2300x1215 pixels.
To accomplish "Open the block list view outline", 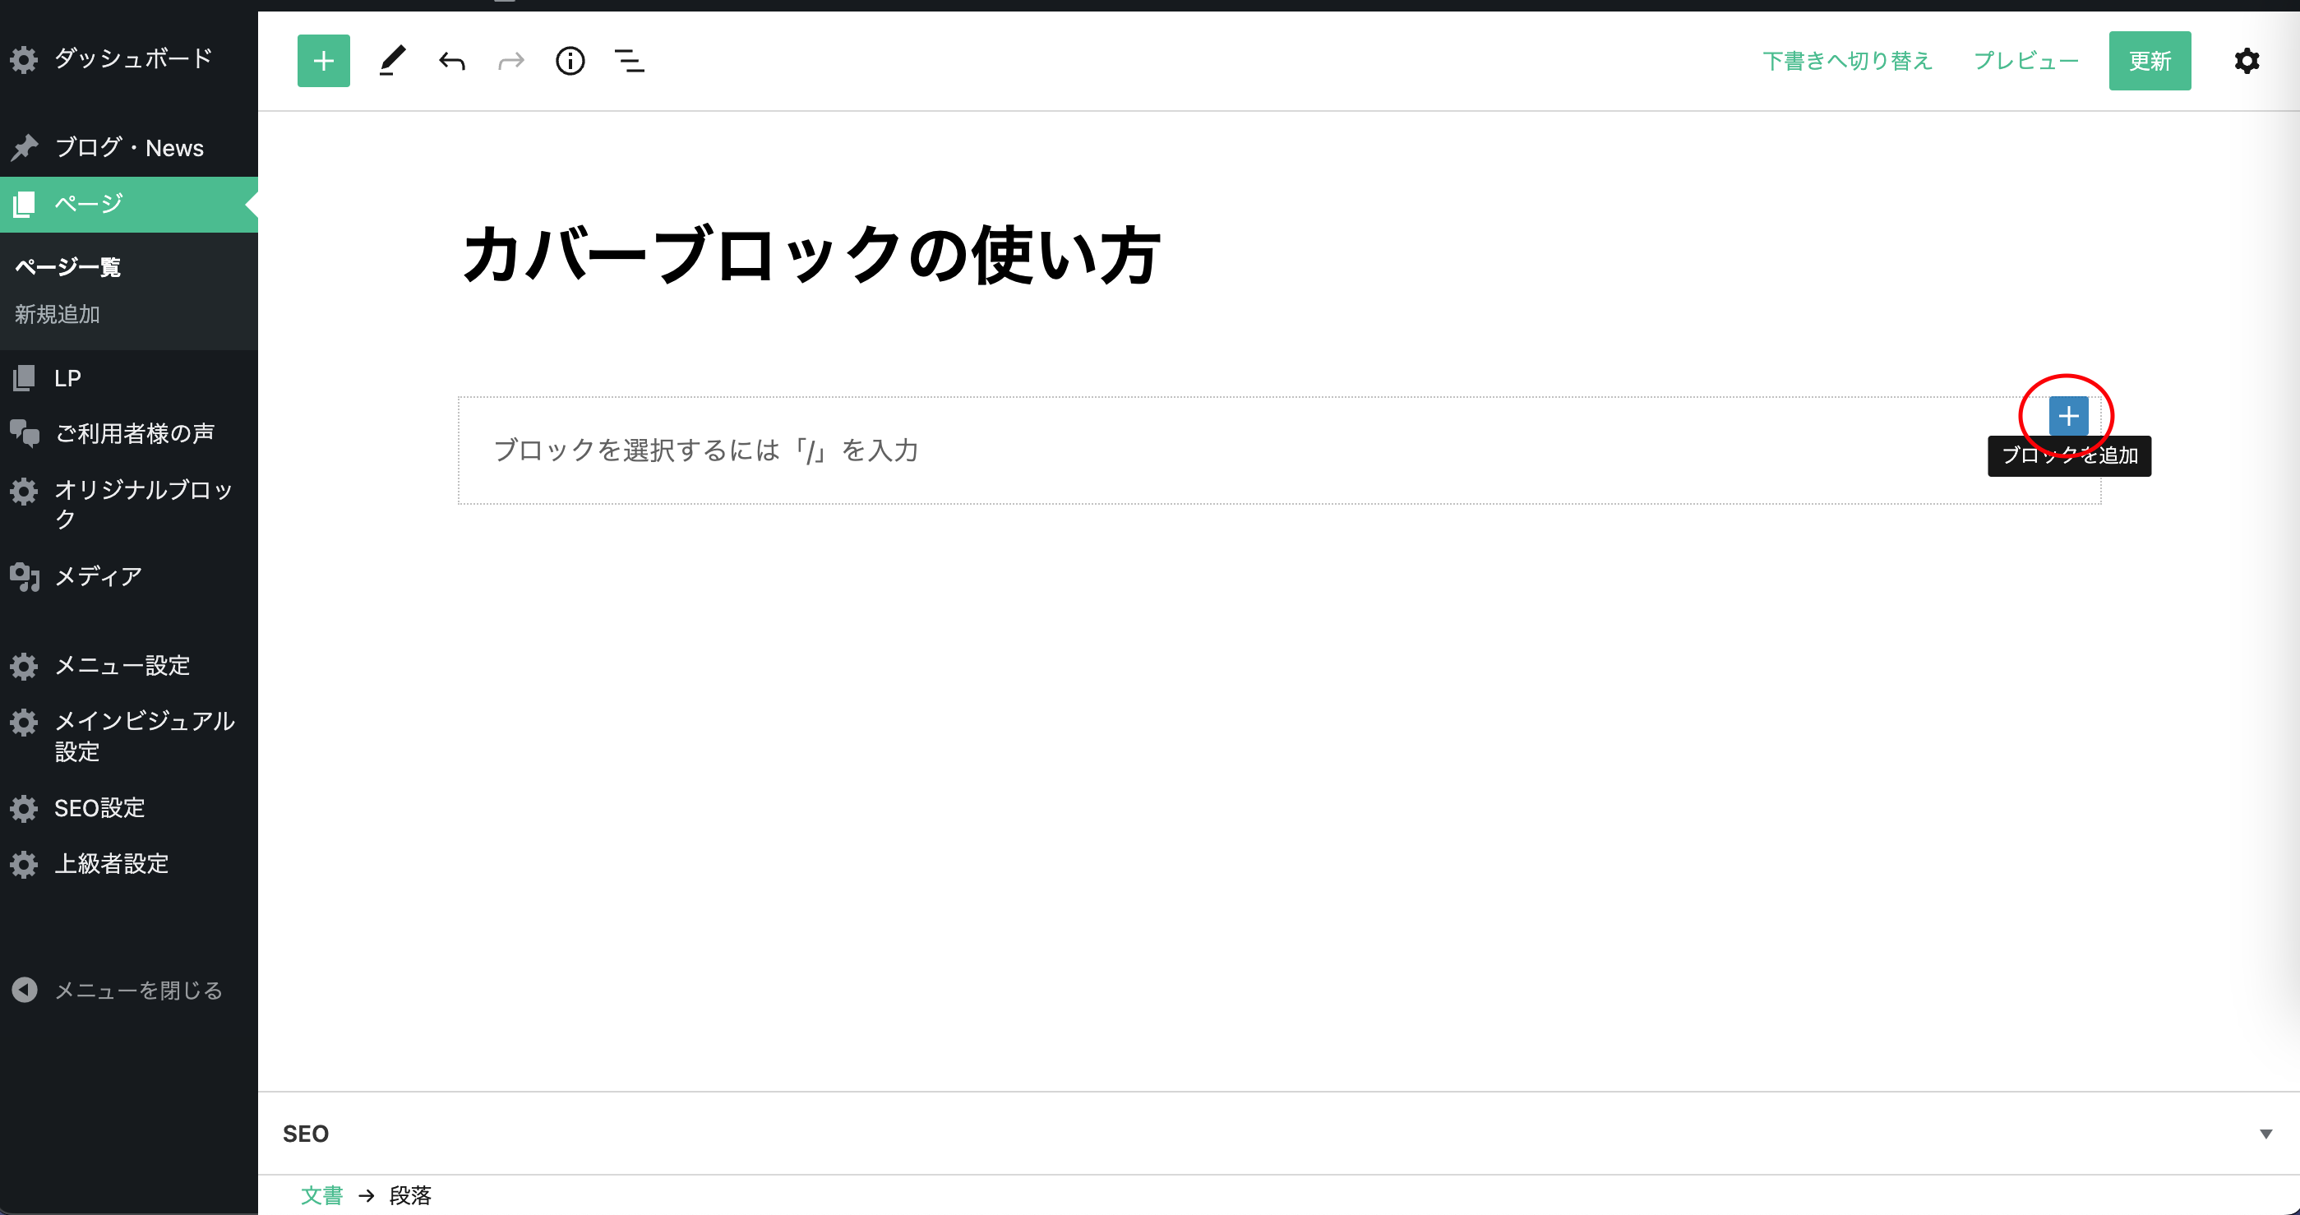I will coord(630,61).
